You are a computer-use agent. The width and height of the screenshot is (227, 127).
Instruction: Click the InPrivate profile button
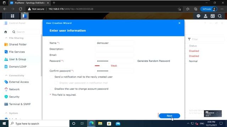tap(209, 9)
